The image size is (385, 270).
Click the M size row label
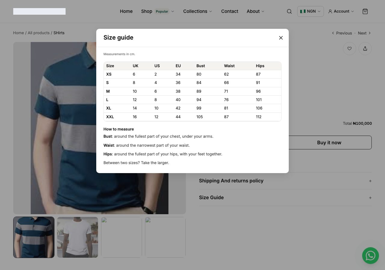pos(108,91)
